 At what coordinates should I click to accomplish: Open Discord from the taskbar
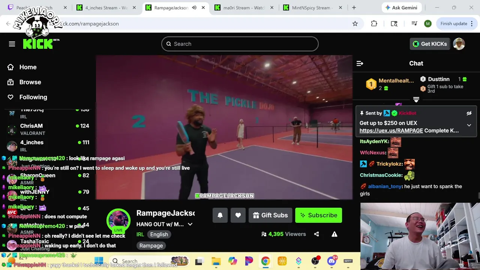pyautogui.click(x=331, y=261)
